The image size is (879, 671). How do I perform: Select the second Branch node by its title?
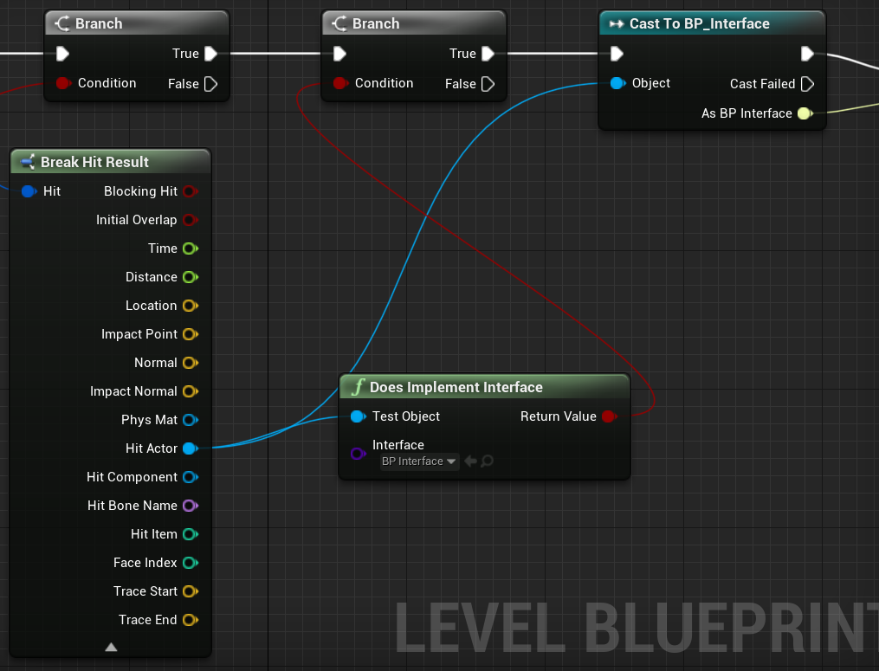pyautogui.click(x=376, y=23)
